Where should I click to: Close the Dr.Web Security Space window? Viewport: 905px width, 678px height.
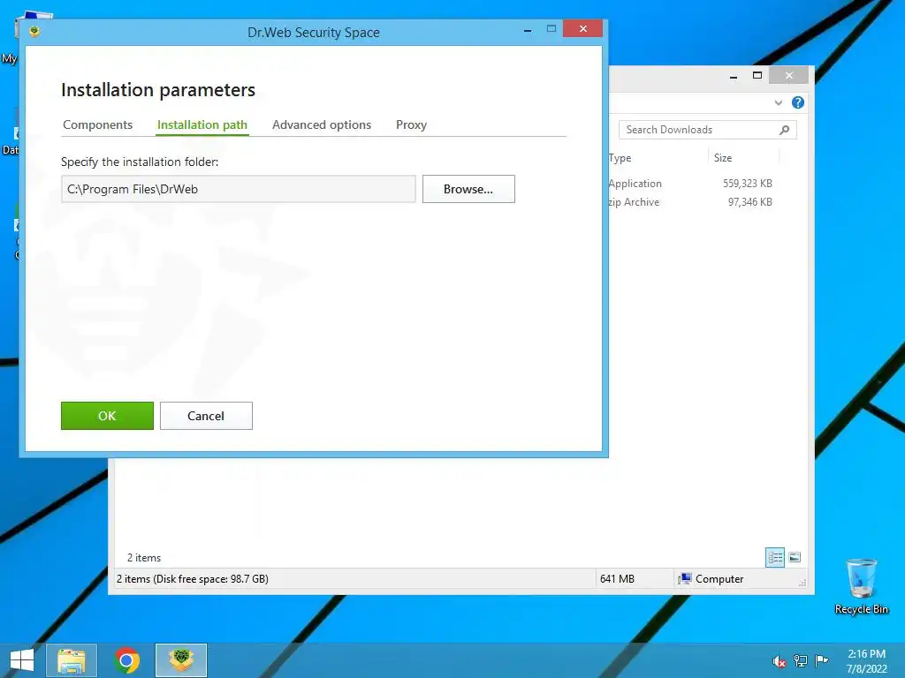click(582, 29)
